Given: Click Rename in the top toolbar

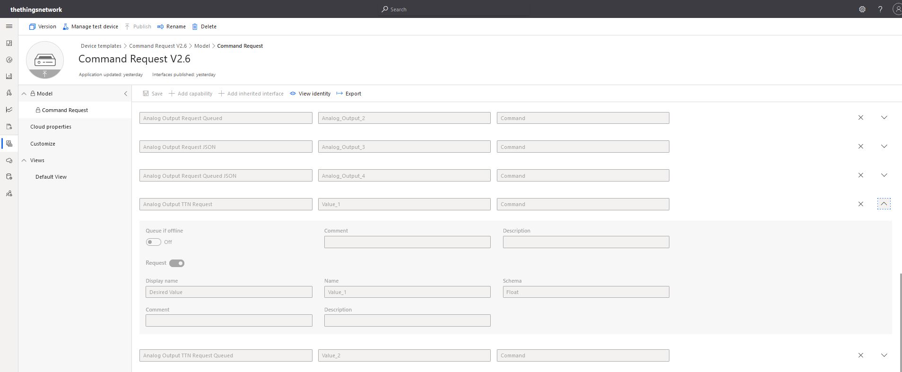Looking at the screenshot, I should pos(171,26).
